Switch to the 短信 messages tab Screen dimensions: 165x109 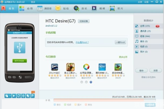(62, 9)
